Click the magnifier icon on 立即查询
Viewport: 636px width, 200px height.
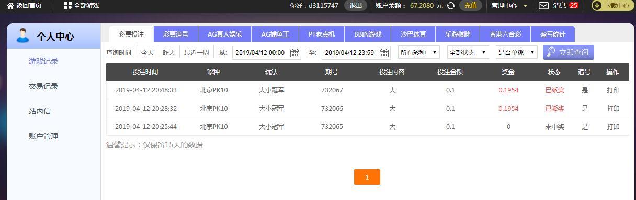(551, 52)
